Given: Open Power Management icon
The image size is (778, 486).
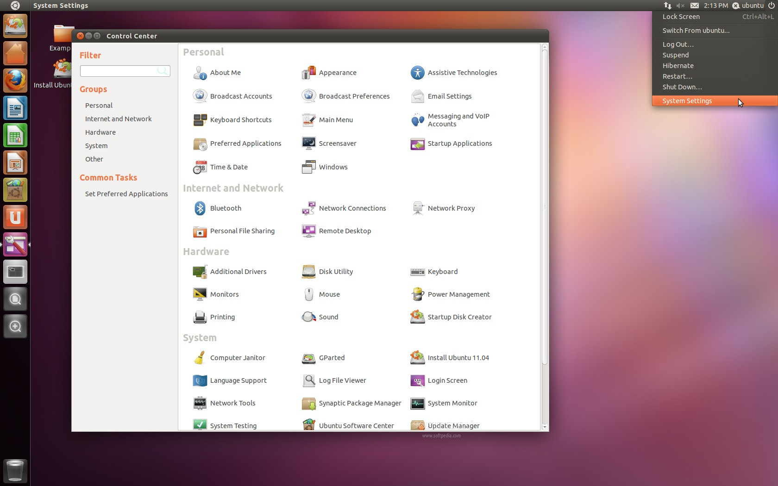Looking at the screenshot, I should click(418, 294).
